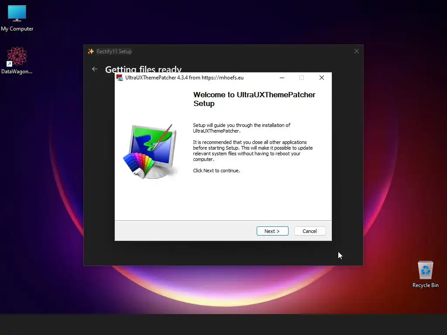This screenshot has width=447, height=335.
Task: Select the DataWagon desktop shortcut
Action: (17, 60)
